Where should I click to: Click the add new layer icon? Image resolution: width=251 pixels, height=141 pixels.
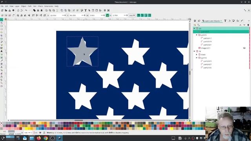pos(195,25)
